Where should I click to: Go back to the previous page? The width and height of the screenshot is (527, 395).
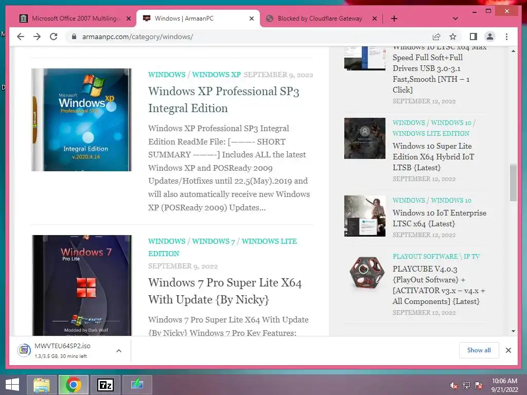21,37
